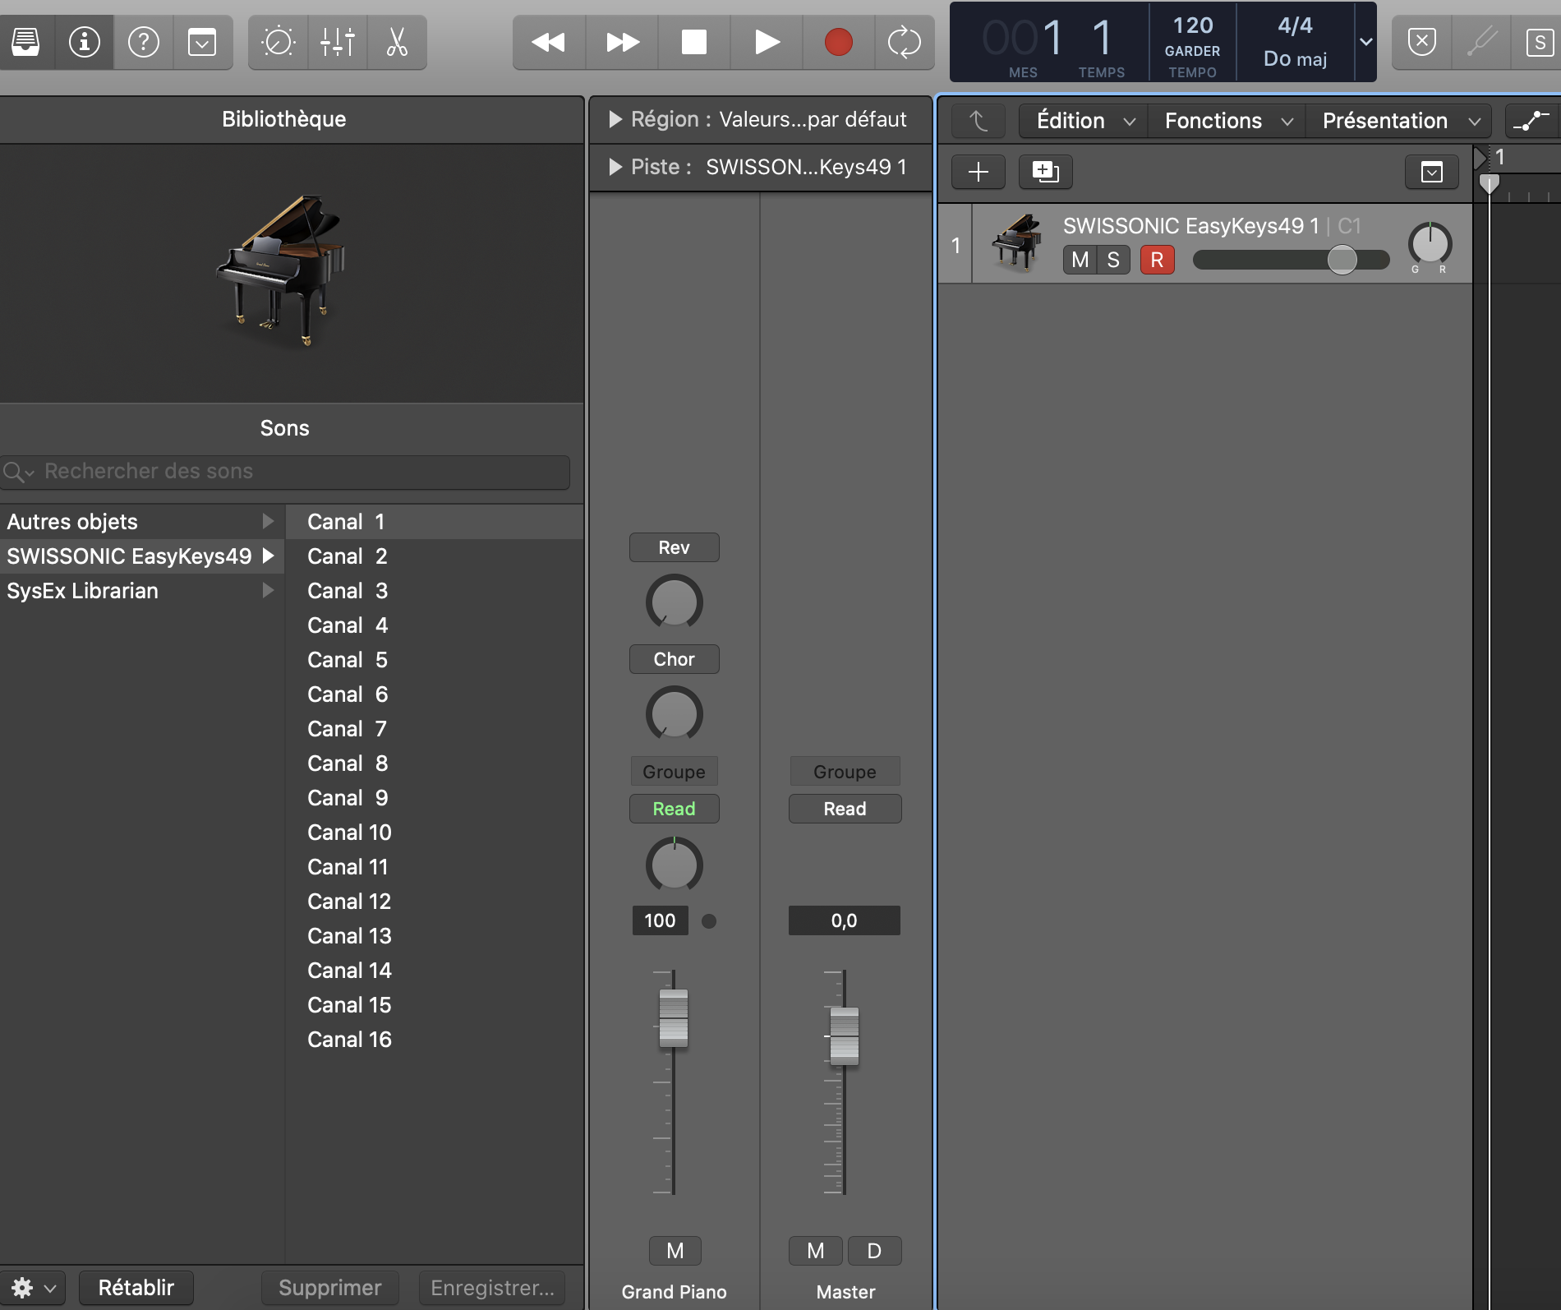Mute the SWISSONIC EasyKeys49 1 track

(1080, 261)
